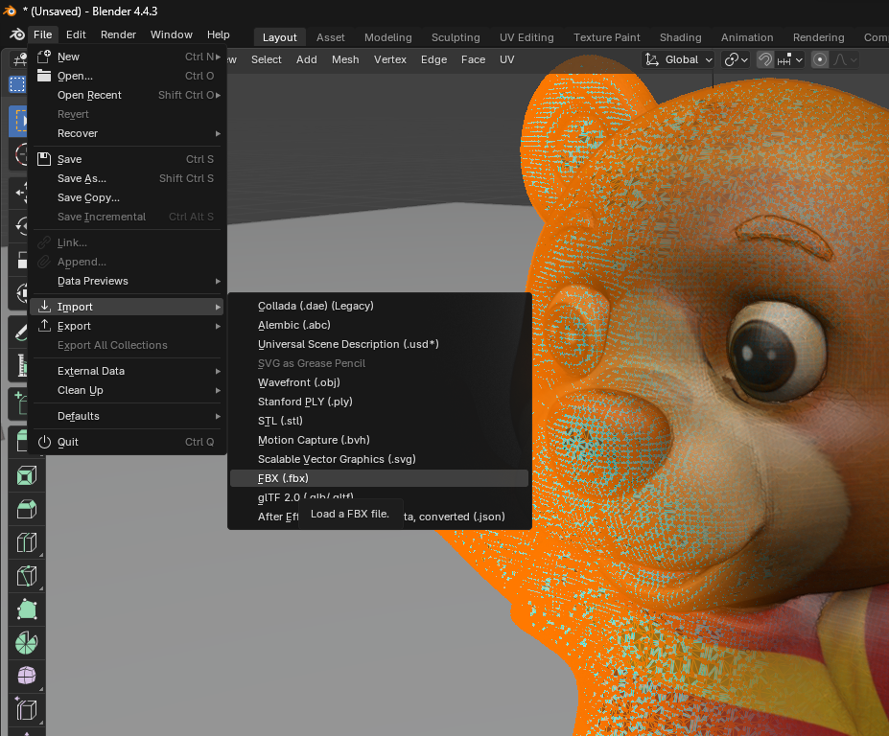This screenshot has width=889, height=736.
Task: Expand the Clean Up submenu arrow
Action: [218, 390]
